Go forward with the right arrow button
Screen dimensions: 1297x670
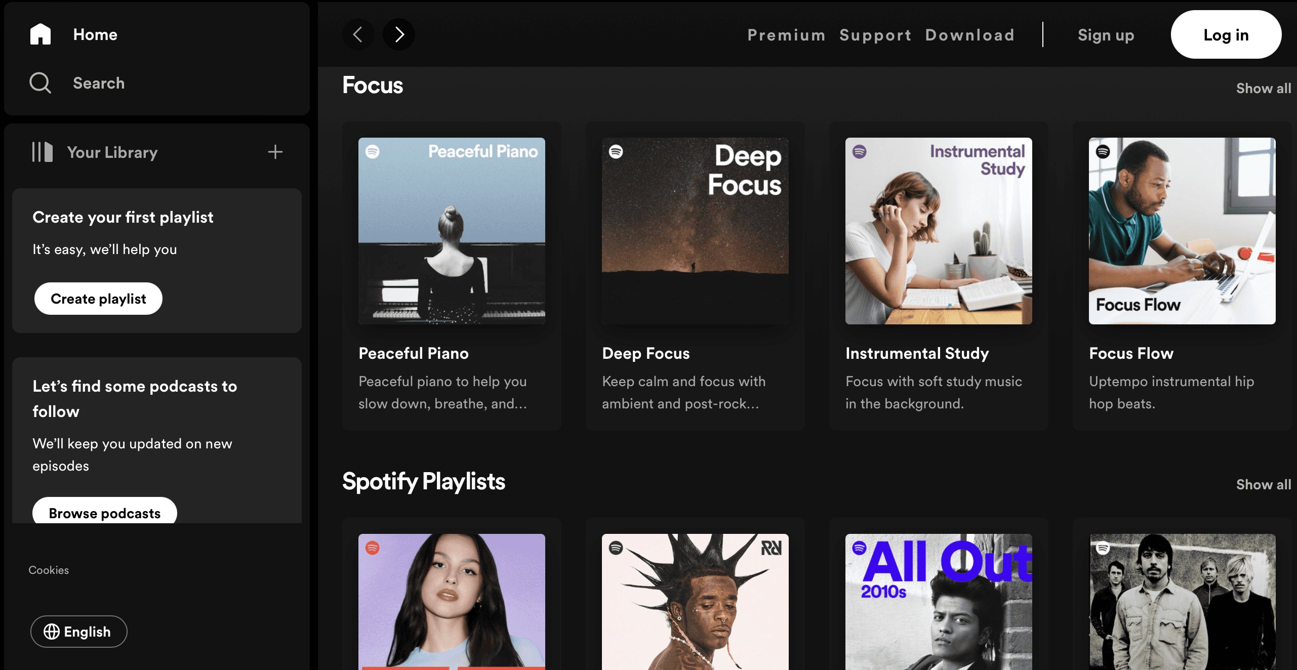tap(399, 34)
